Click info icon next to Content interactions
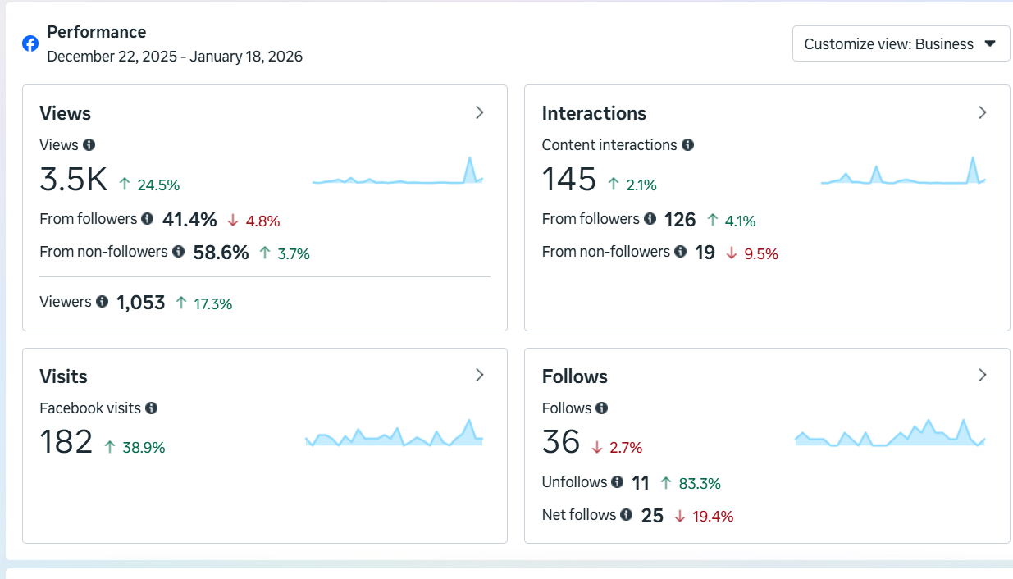The height and width of the screenshot is (579, 1013). pyautogui.click(x=687, y=145)
